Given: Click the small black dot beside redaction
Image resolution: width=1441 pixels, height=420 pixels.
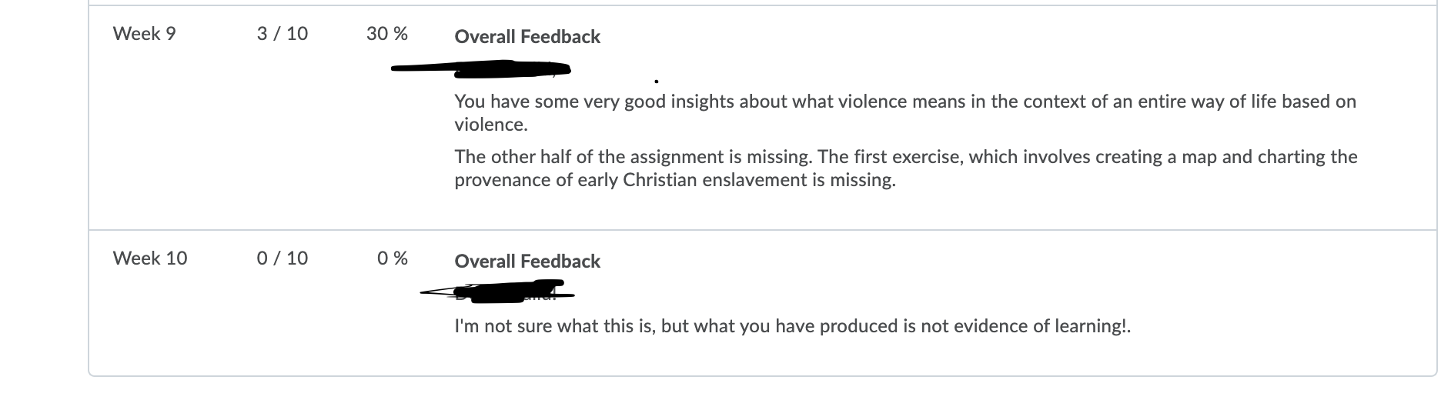Looking at the screenshot, I should point(656,80).
